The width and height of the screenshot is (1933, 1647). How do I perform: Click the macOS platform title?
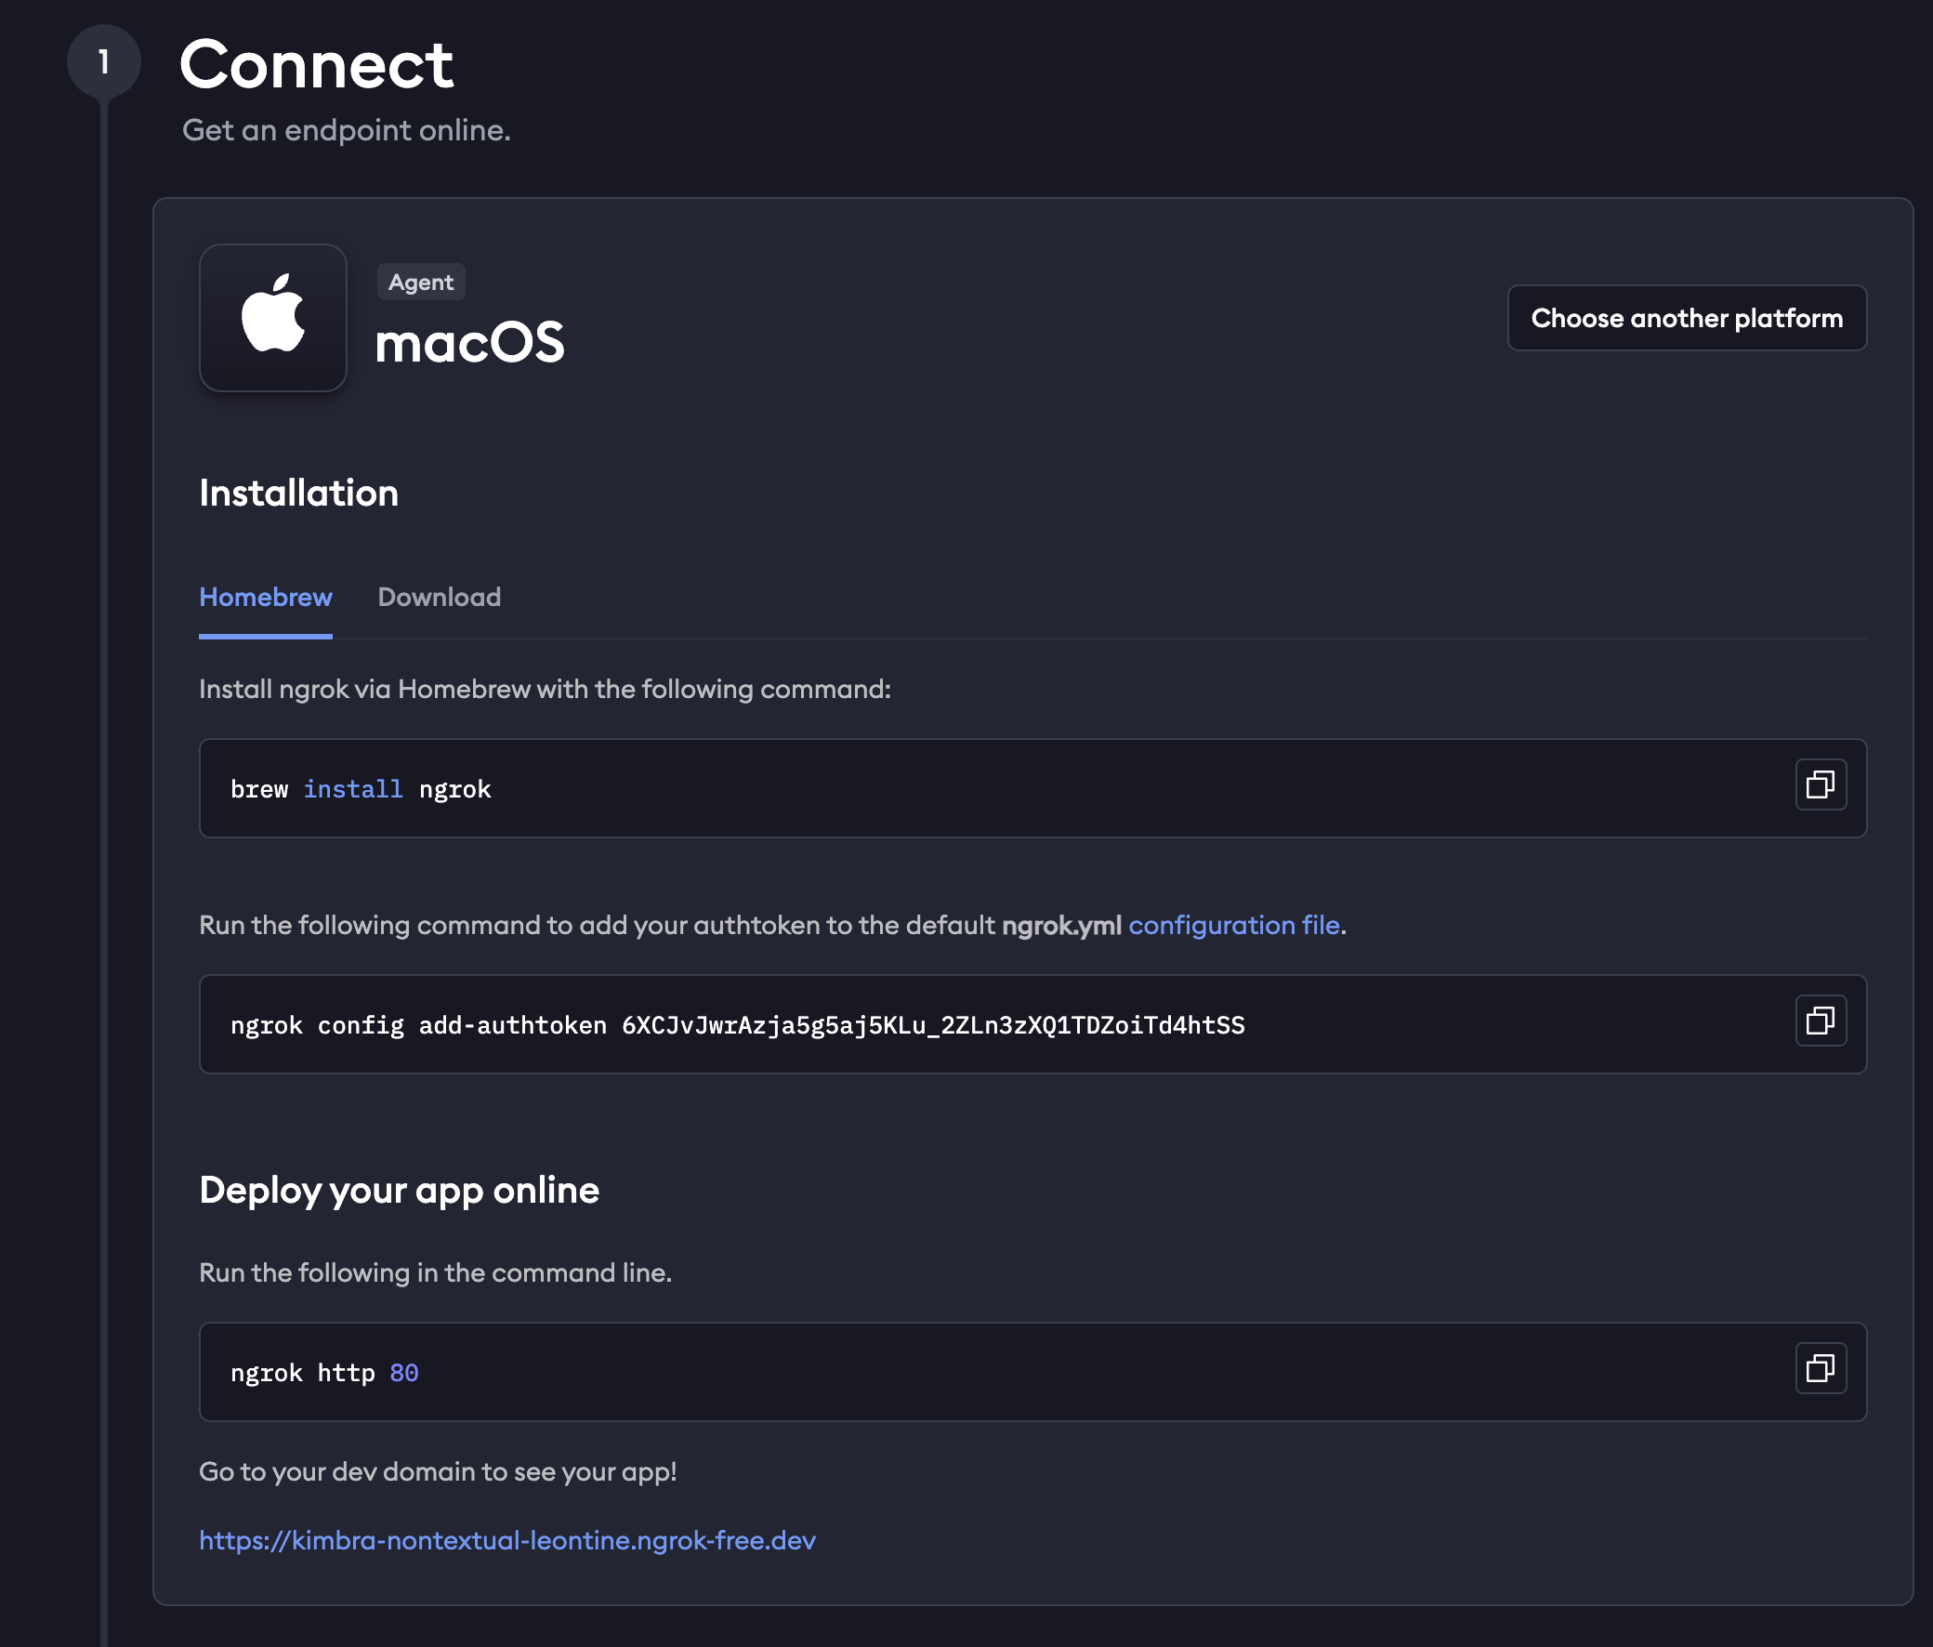[469, 342]
